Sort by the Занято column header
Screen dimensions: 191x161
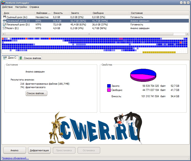(x=80, y=13)
